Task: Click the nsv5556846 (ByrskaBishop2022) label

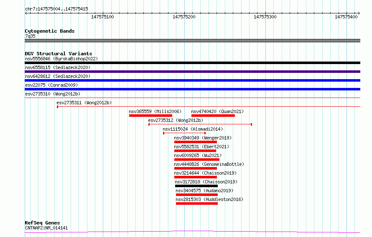Action: pyautogui.click(x=61, y=59)
